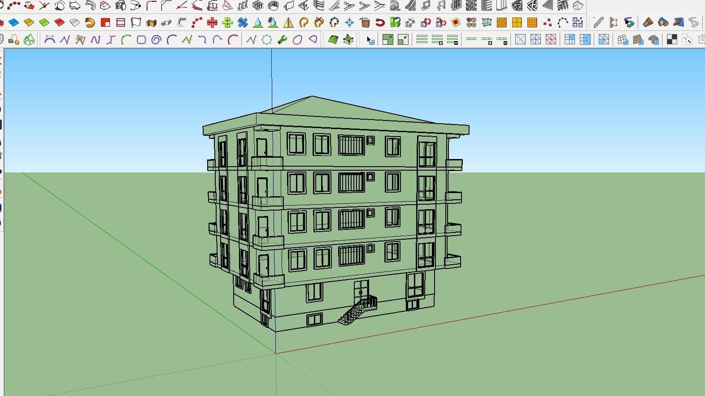
Task: Select the orange diagonal grid icon
Action: (502, 22)
